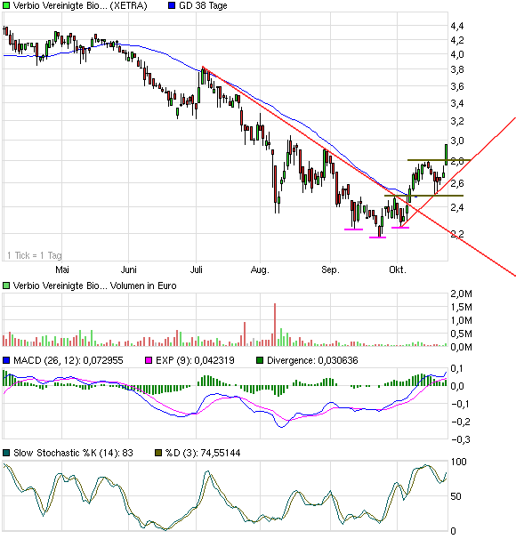This screenshot has height=539, width=516.
Task: Click the '3,2' price axis value
Action: pyautogui.click(x=457, y=121)
